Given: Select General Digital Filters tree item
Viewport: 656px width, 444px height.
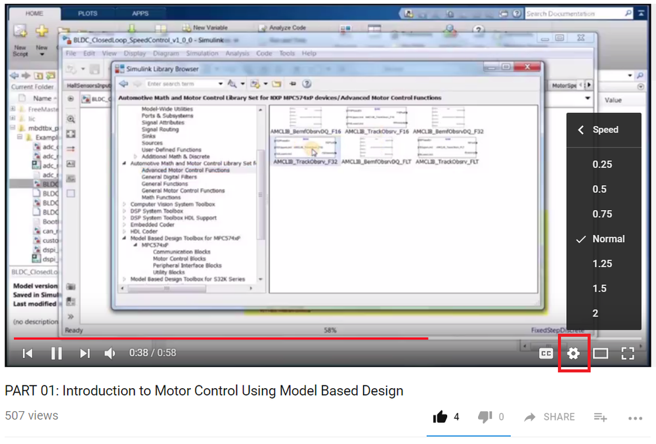Looking at the screenshot, I should coord(169,177).
